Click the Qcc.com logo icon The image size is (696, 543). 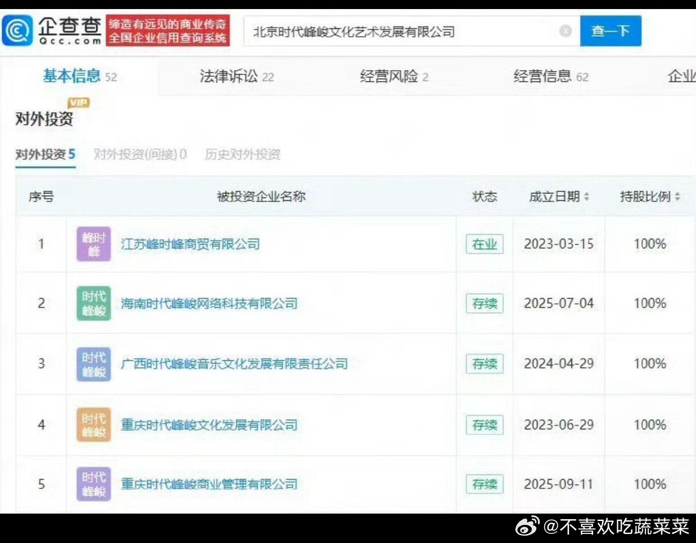click(x=17, y=31)
